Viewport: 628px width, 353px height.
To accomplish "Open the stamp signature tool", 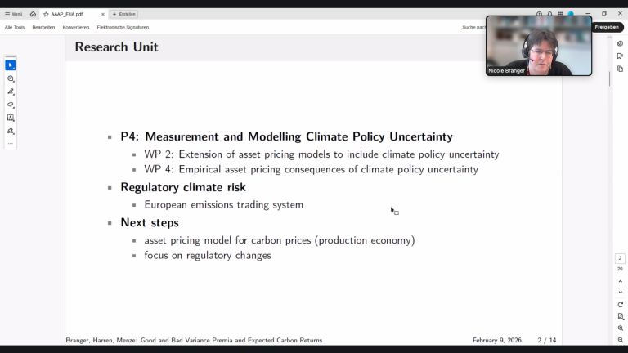I will [11, 131].
